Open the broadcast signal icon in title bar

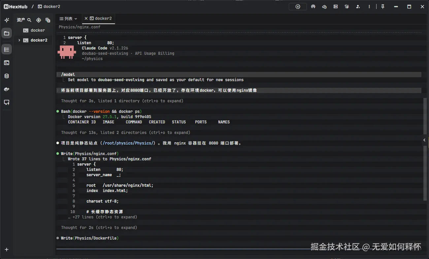[x=313, y=7]
